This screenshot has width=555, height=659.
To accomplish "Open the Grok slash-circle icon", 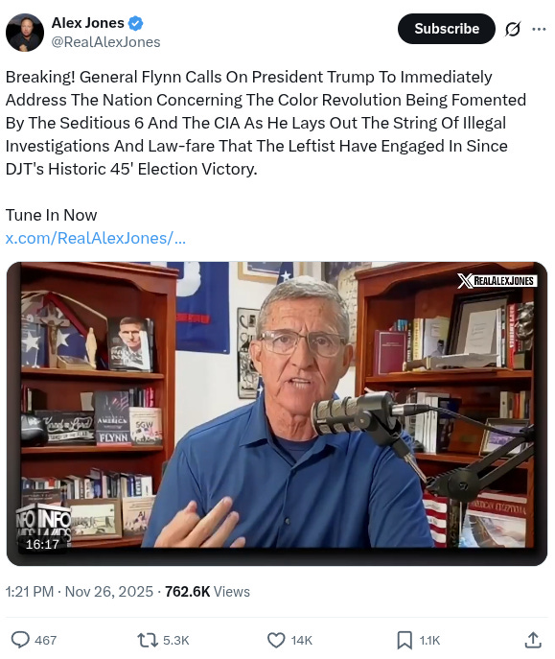I will (x=513, y=29).
